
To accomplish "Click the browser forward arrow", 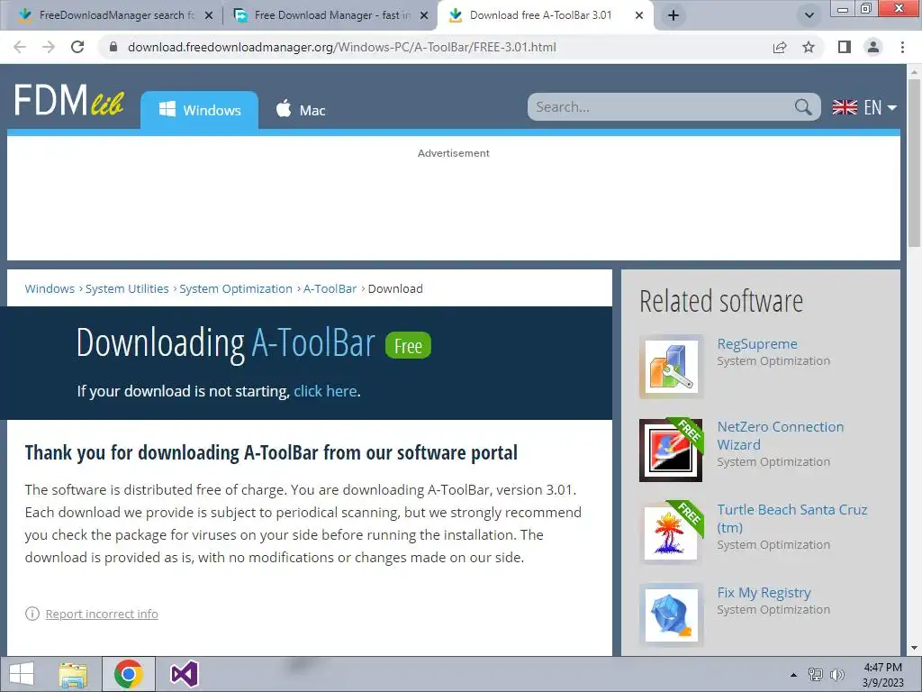I will pos(49,47).
